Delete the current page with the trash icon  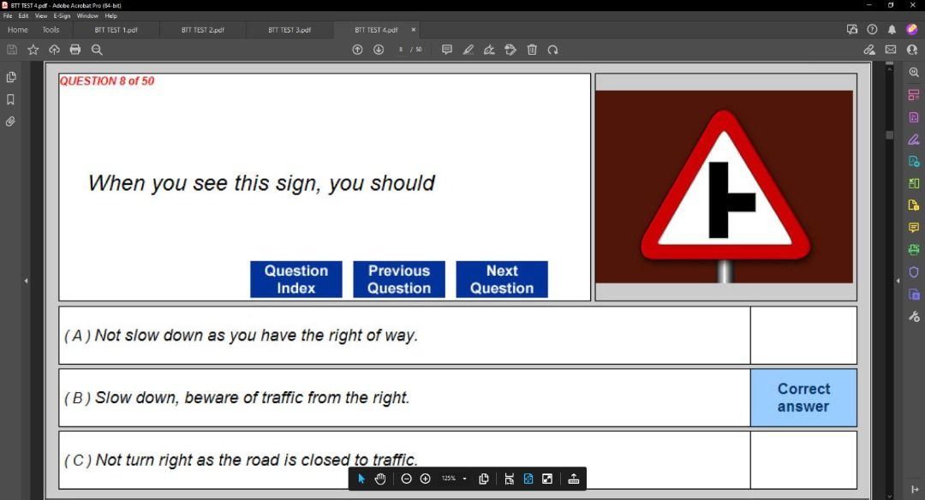point(531,50)
